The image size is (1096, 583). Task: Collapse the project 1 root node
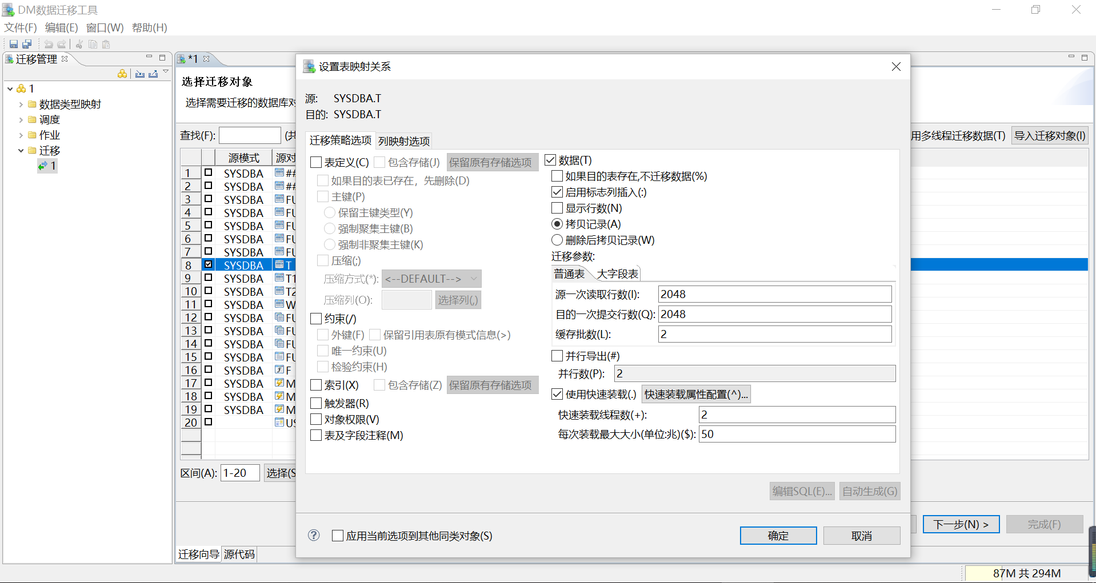click(10, 89)
